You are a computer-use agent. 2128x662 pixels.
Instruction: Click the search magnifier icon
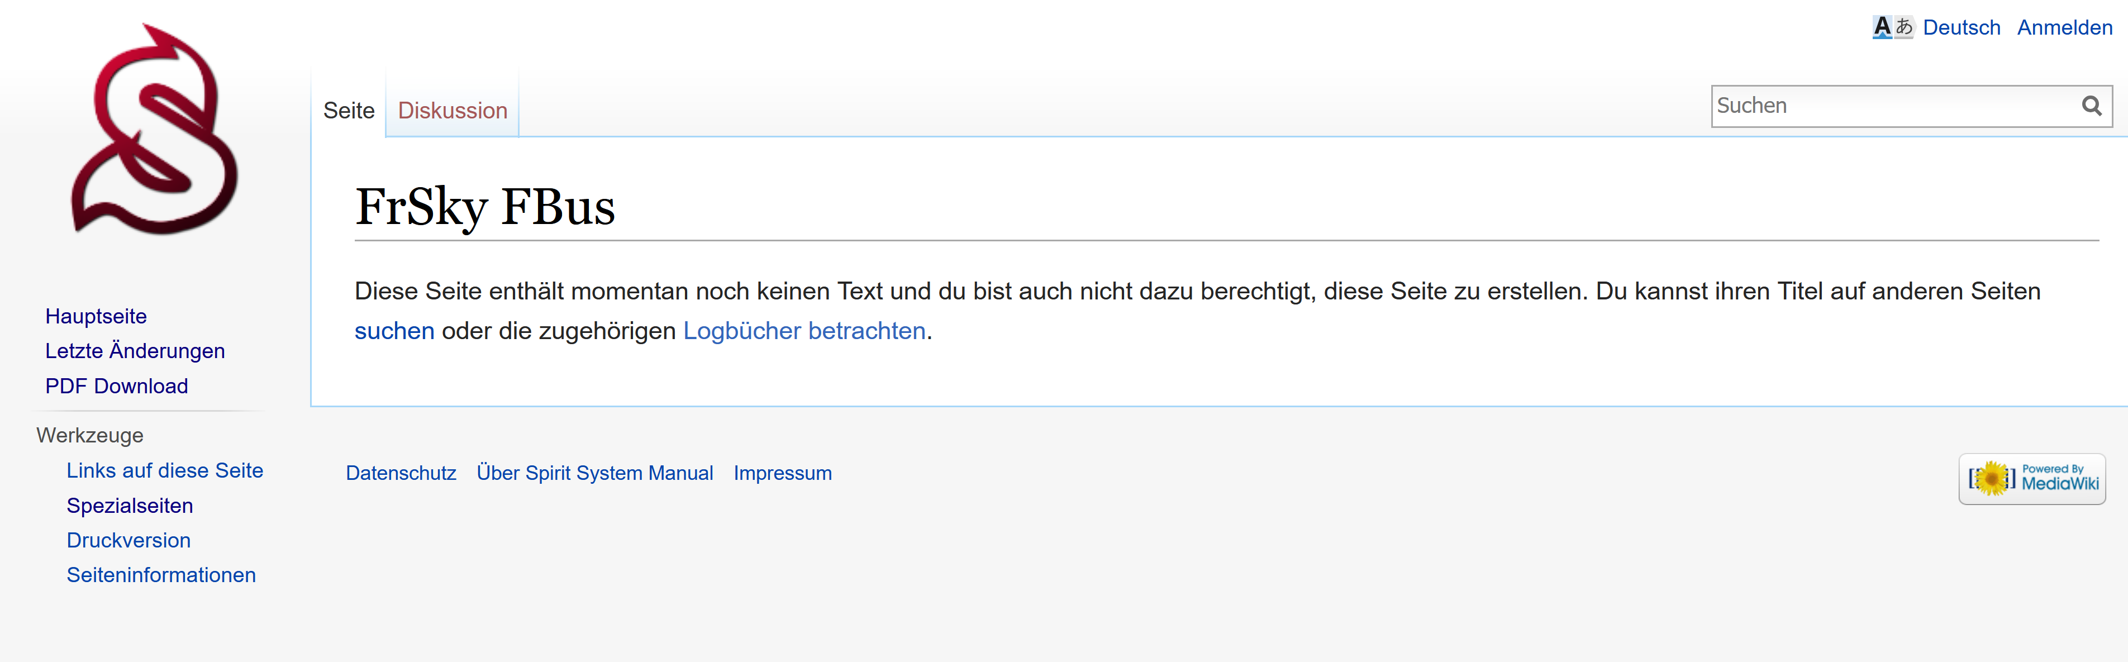pos(2091,106)
